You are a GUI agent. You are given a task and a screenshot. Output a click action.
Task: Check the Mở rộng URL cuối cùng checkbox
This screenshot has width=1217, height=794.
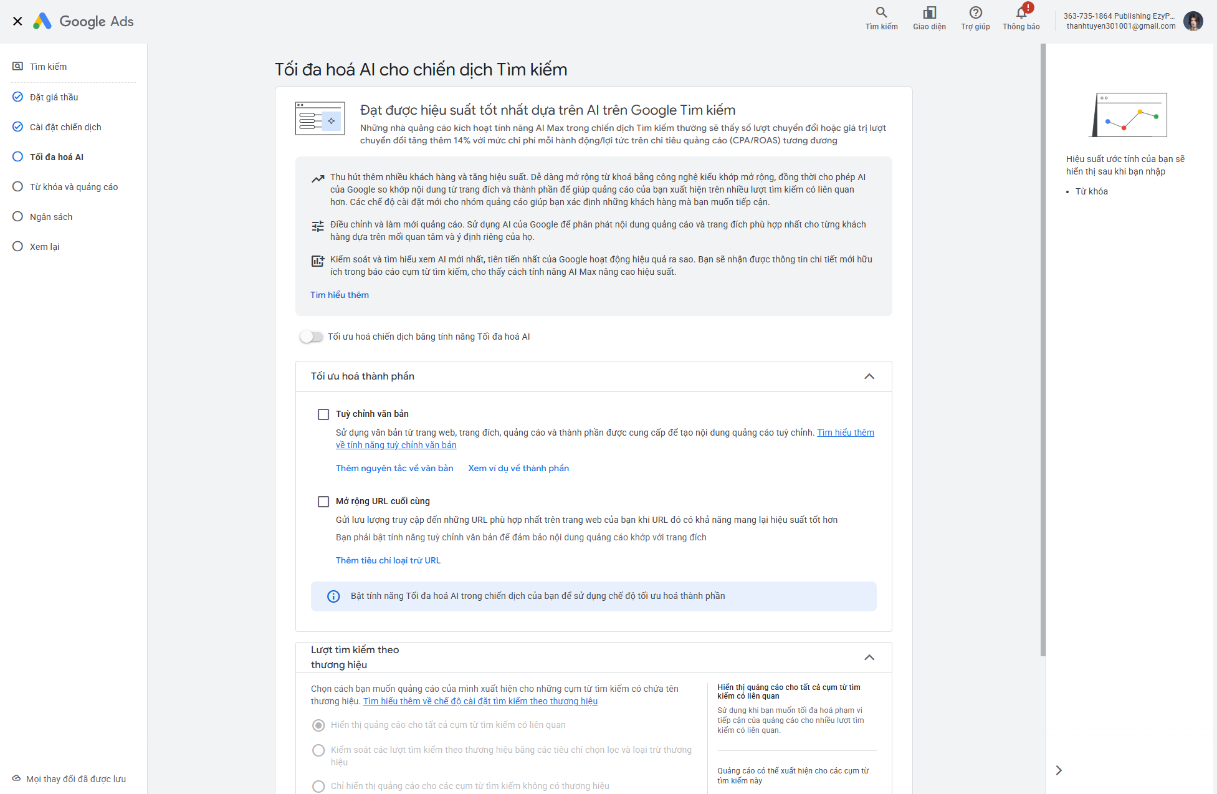click(323, 502)
